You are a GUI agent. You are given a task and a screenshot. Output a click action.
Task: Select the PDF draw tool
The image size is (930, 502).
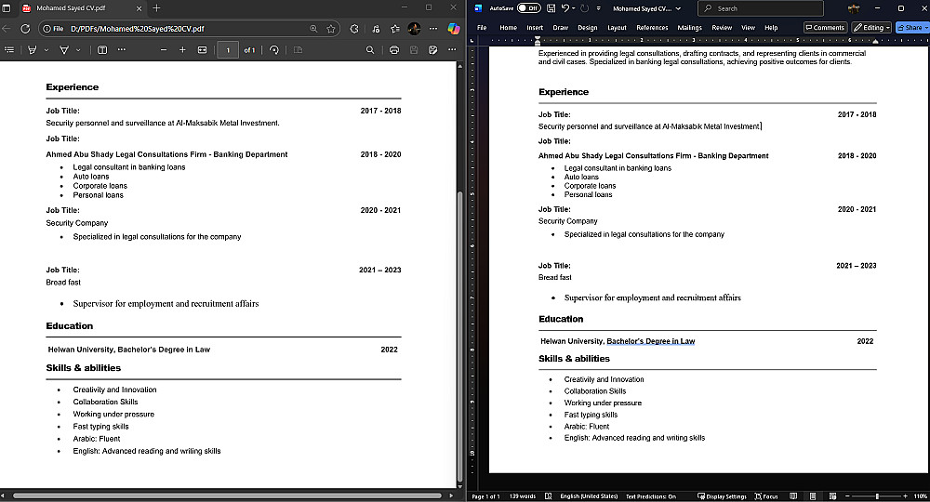(64, 50)
